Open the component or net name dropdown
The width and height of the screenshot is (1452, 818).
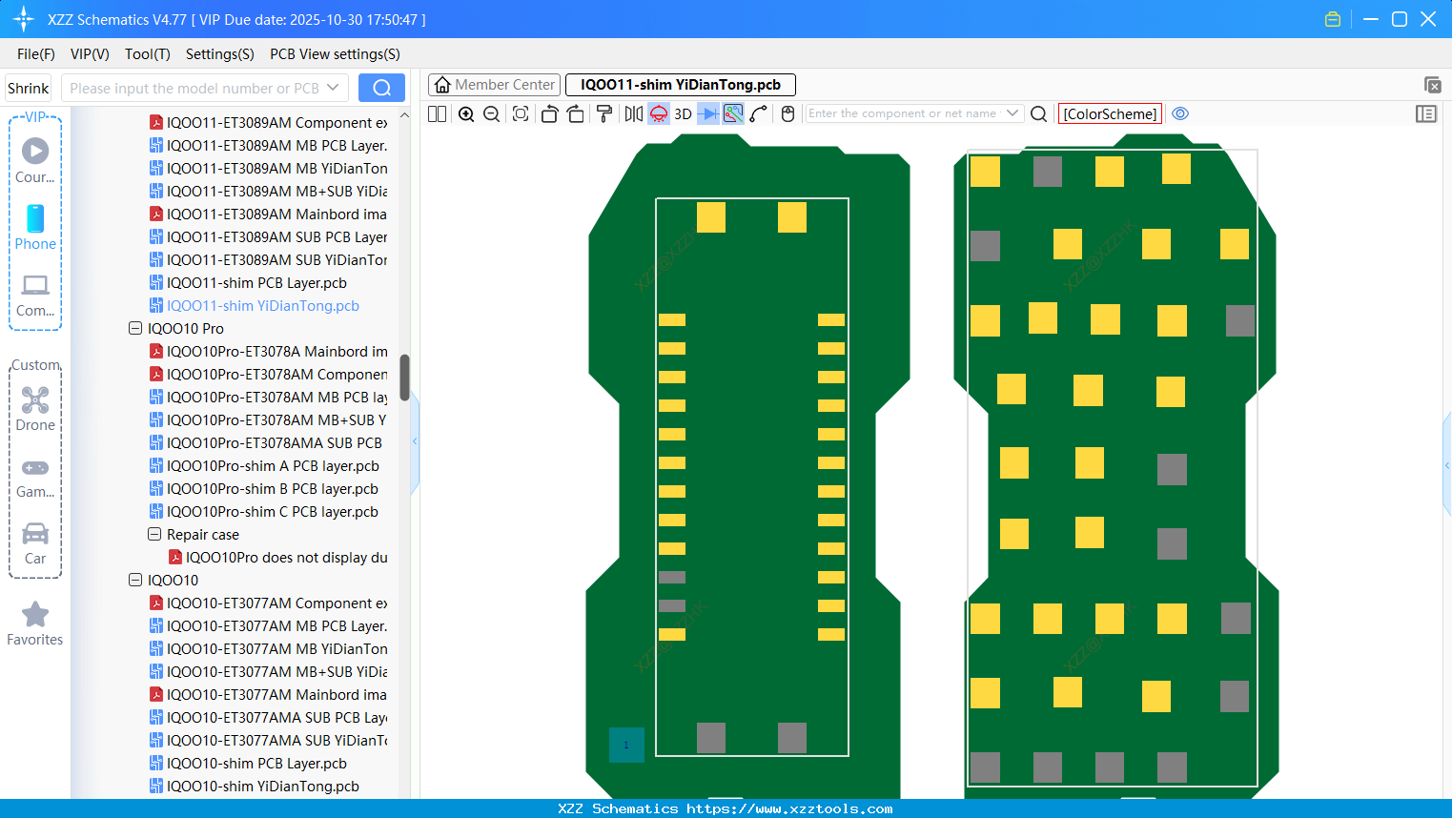(1012, 113)
